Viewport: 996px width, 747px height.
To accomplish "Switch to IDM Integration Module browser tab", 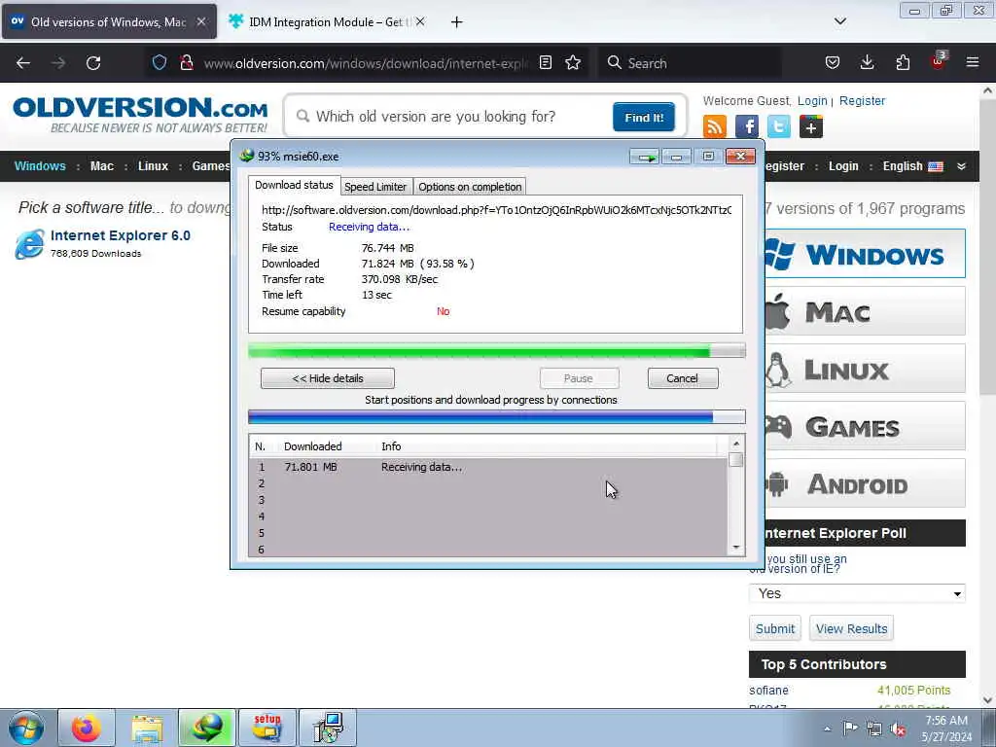I will 327,22.
